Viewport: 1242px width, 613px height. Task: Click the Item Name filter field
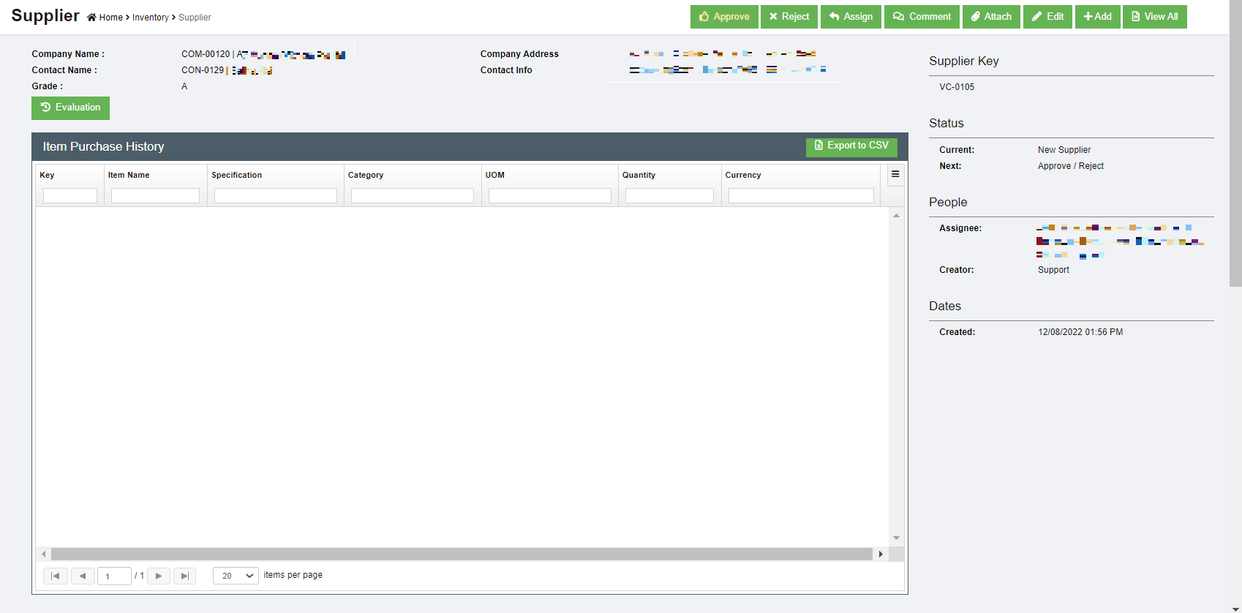pyautogui.click(x=155, y=196)
